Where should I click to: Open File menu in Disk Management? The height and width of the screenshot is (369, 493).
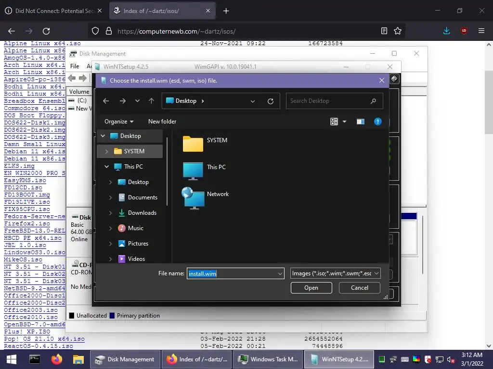point(75,66)
